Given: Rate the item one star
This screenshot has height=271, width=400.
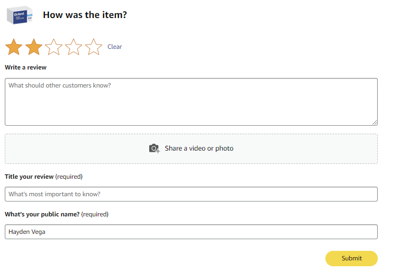Looking at the screenshot, I should 14,47.
